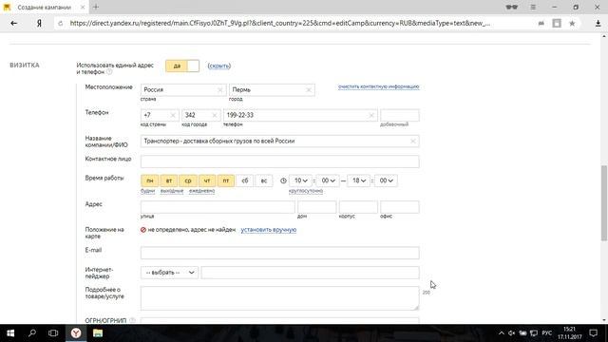Viewport: 608px width, 342px height.
Task: Click the E-mail input field
Action: point(280,253)
